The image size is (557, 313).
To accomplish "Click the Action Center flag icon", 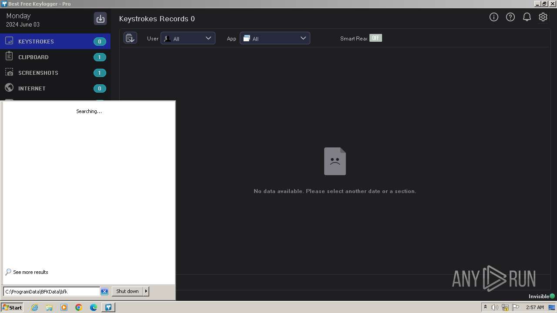I will pyautogui.click(x=516, y=307).
